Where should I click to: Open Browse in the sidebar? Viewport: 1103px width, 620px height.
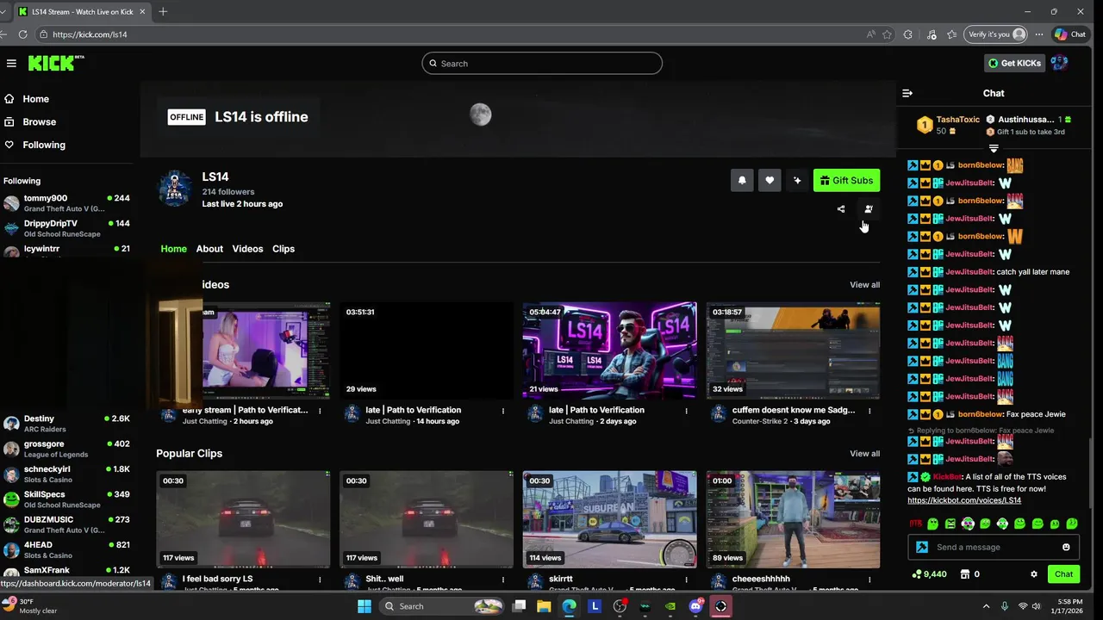[x=39, y=122]
